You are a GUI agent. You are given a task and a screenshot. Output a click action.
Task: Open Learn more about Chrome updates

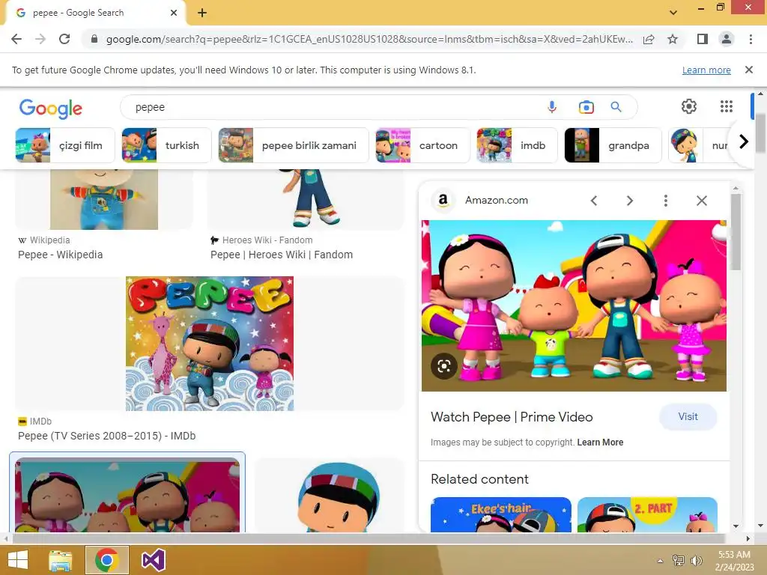706,70
